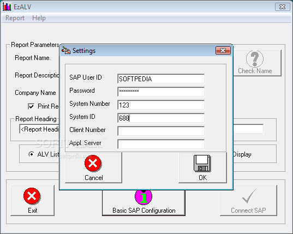
Task: Click the 'SAP User ID' label
Action: point(86,77)
